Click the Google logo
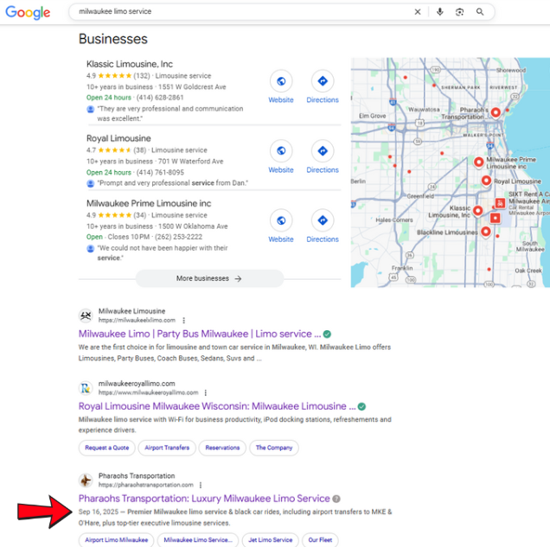This screenshot has width=550, height=547. click(29, 12)
